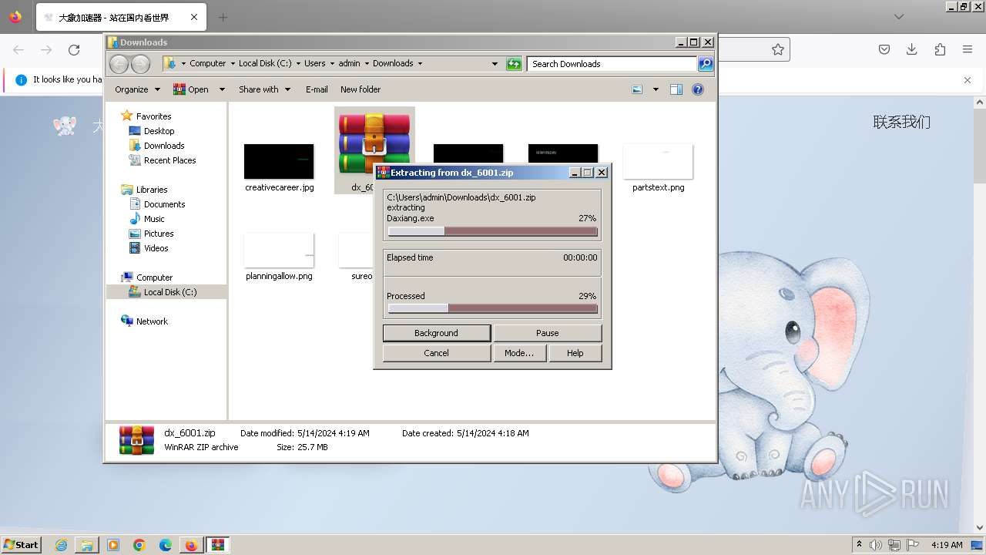The image size is (986, 555).
Task: Select Pictures library in navigation pane
Action: (x=159, y=234)
